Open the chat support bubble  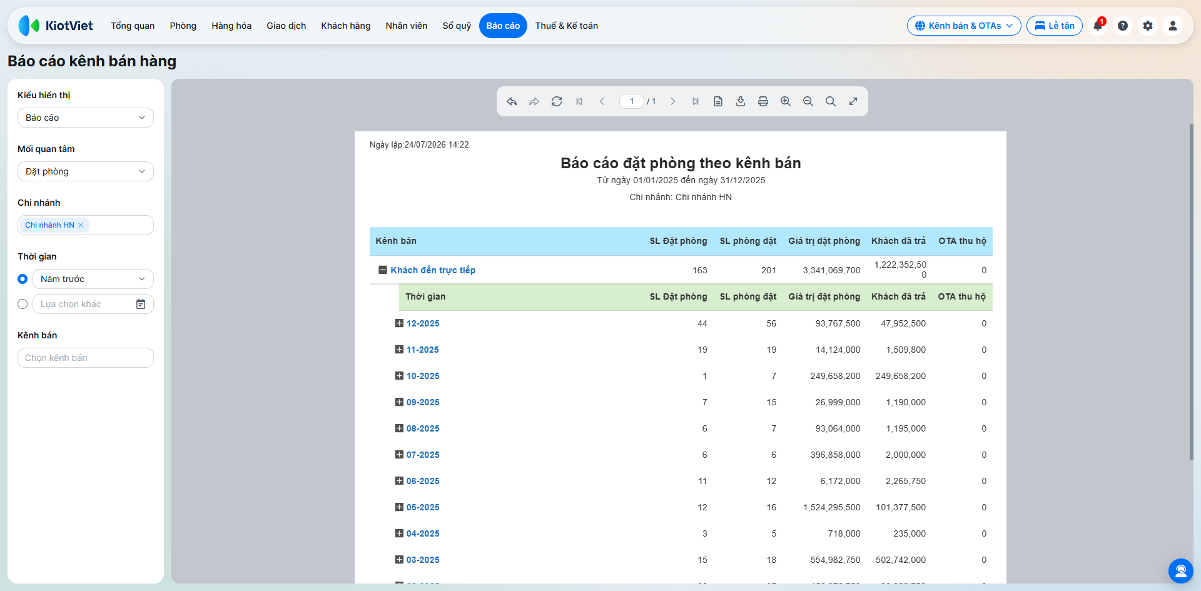coord(1181,571)
